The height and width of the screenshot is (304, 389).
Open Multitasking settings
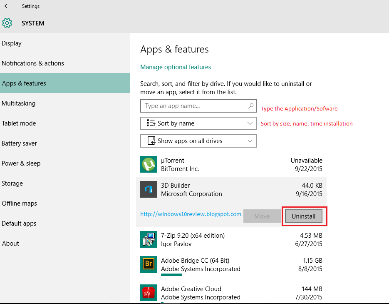(x=65, y=103)
